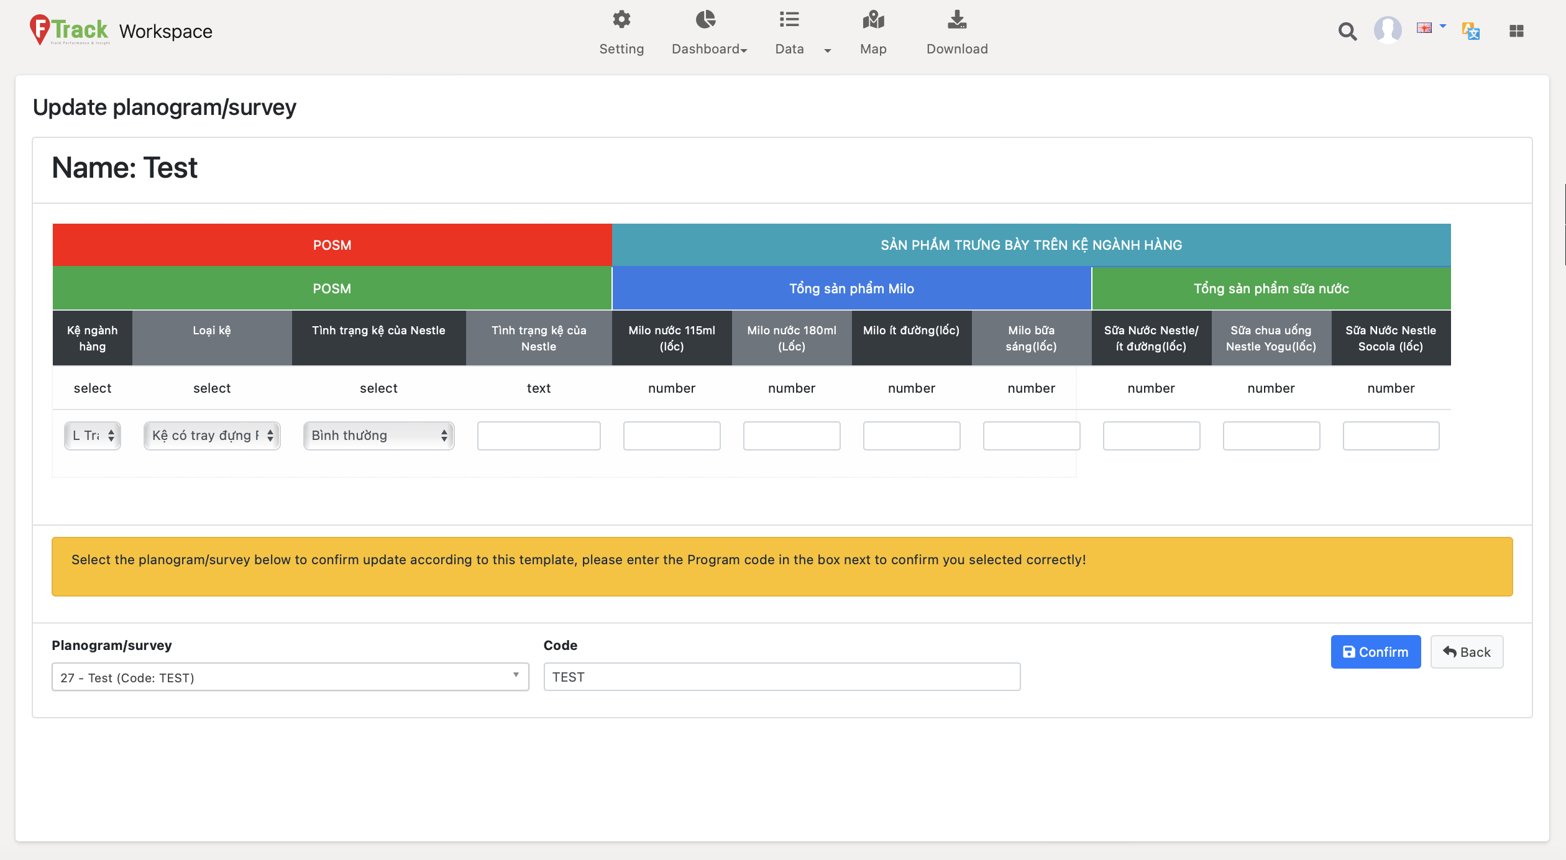Click the search magnifier icon
The height and width of the screenshot is (860, 1566).
click(x=1347, y=31)
